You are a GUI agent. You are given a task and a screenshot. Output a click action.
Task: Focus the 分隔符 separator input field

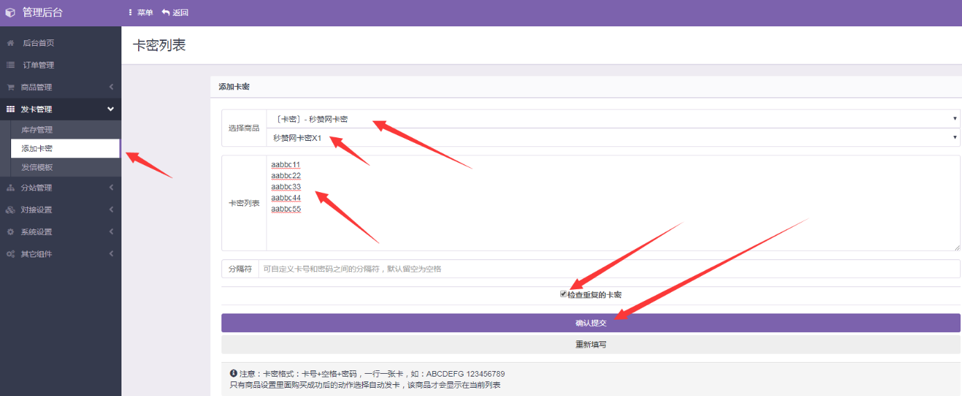[608, 269]
